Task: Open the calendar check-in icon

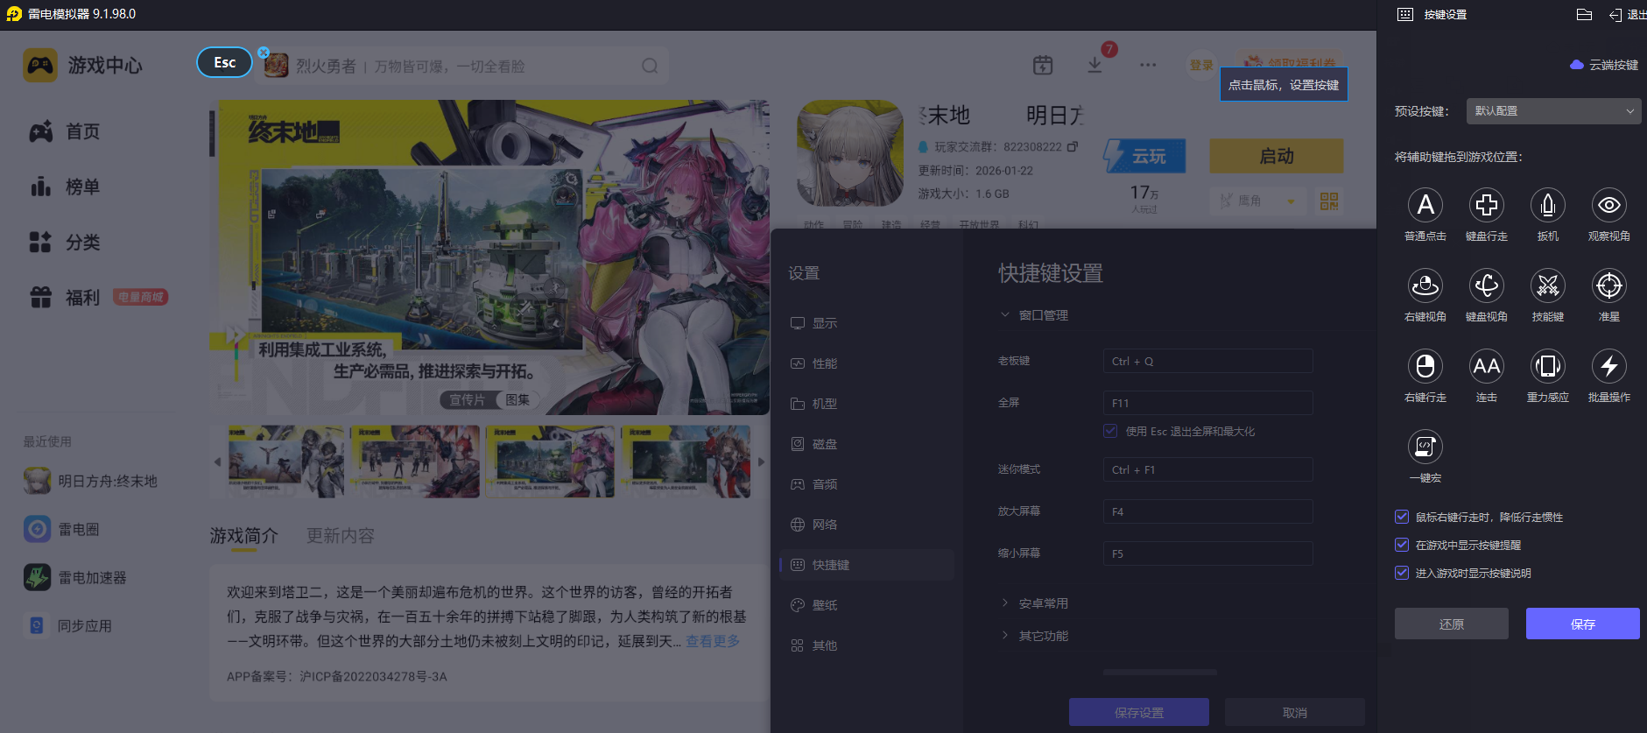Action: 1043,66
